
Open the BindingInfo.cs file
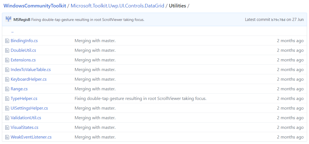point(24,41)
